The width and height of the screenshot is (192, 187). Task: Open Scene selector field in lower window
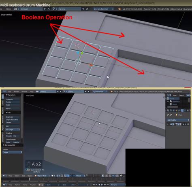pyautogui.click(x=76, y=91)
